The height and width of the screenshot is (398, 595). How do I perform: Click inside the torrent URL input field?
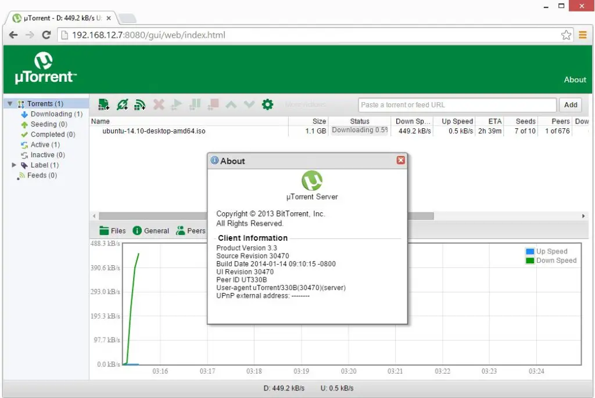click(x=456, y=104)
